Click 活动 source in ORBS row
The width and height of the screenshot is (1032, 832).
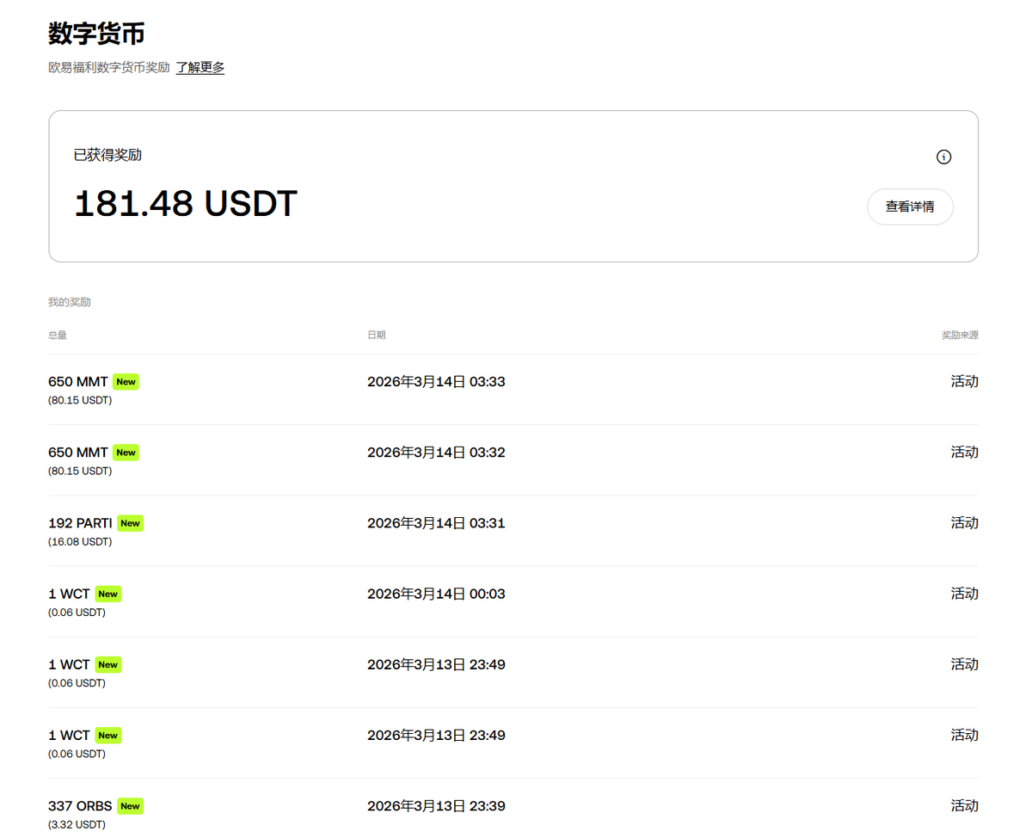pyautogui.click(x=964, y=805)
